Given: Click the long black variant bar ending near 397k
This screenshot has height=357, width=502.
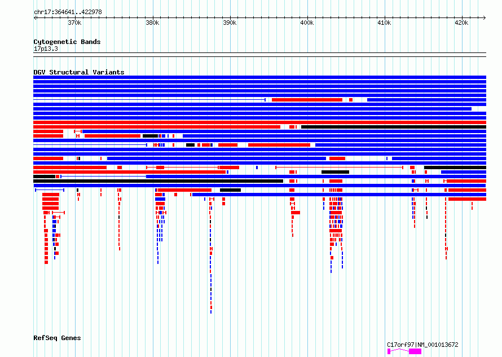Looking at the screenshot, I should click(158, 181).
